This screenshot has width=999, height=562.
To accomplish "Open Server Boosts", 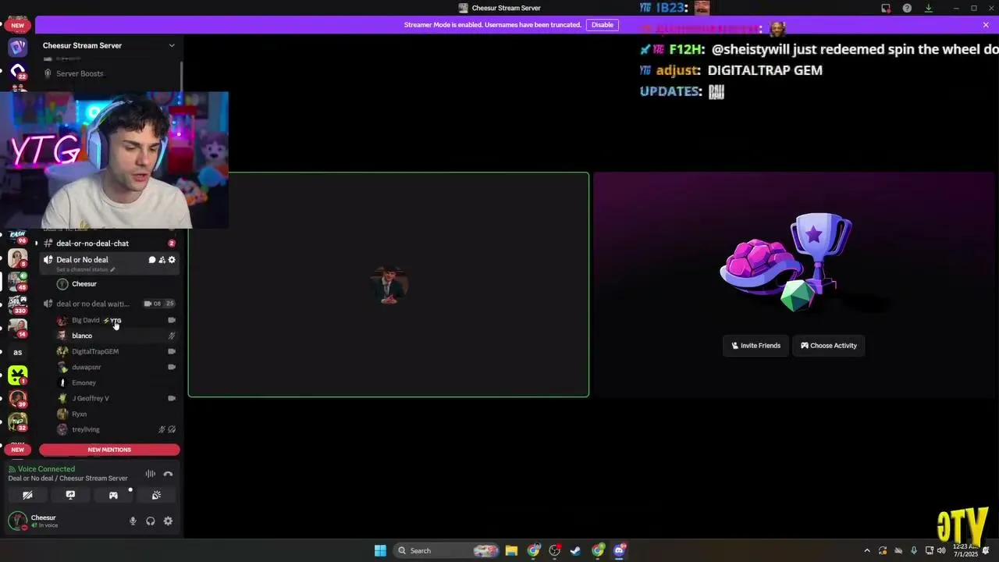I will 80,73.
